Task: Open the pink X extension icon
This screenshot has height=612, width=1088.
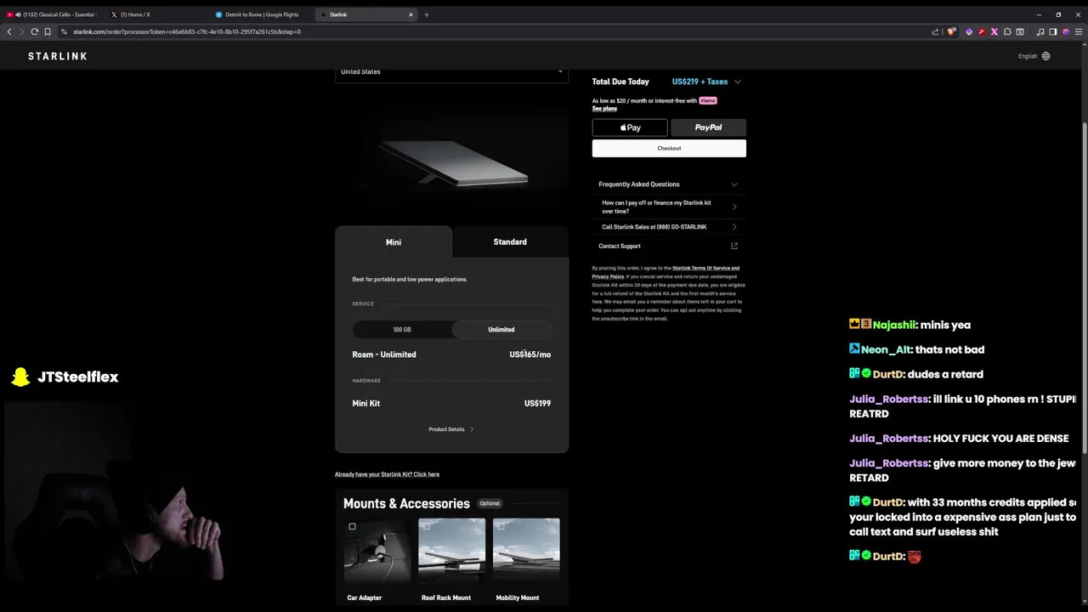Action: [x=994, y=31]
